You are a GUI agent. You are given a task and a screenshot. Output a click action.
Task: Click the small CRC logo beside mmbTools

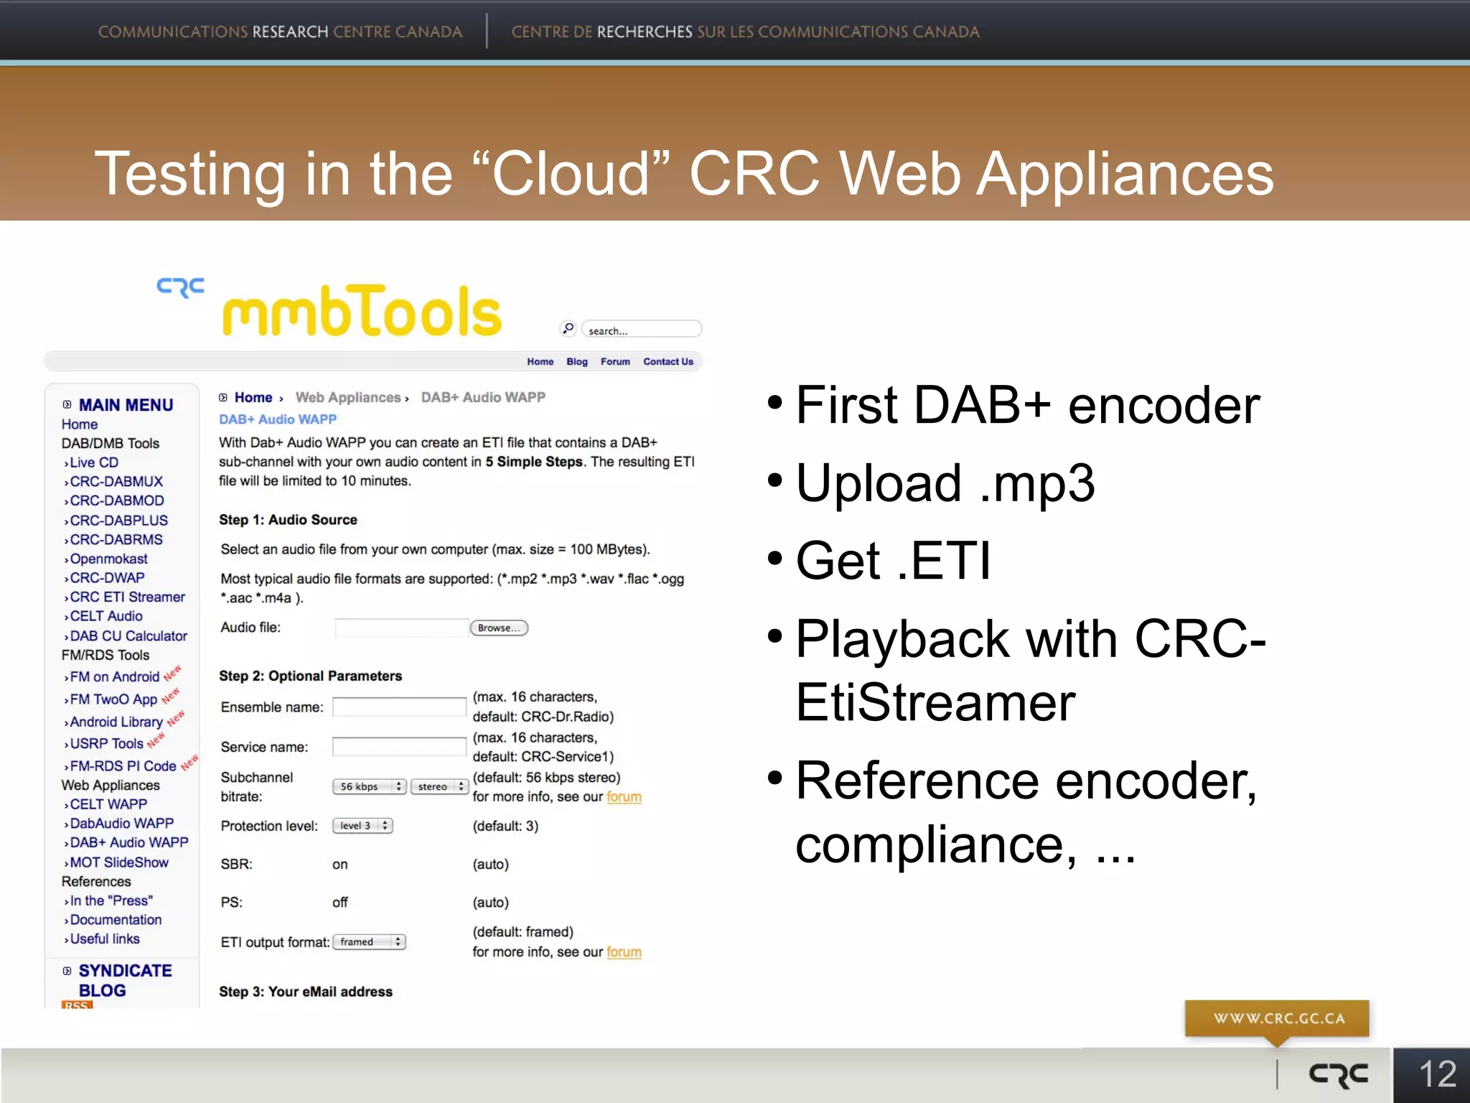(180, 287)
